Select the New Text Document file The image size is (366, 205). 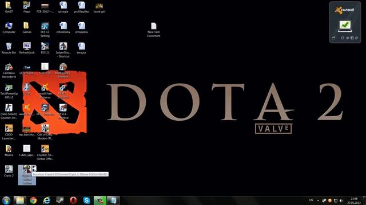pyautogui.click(x=154, y=30)
